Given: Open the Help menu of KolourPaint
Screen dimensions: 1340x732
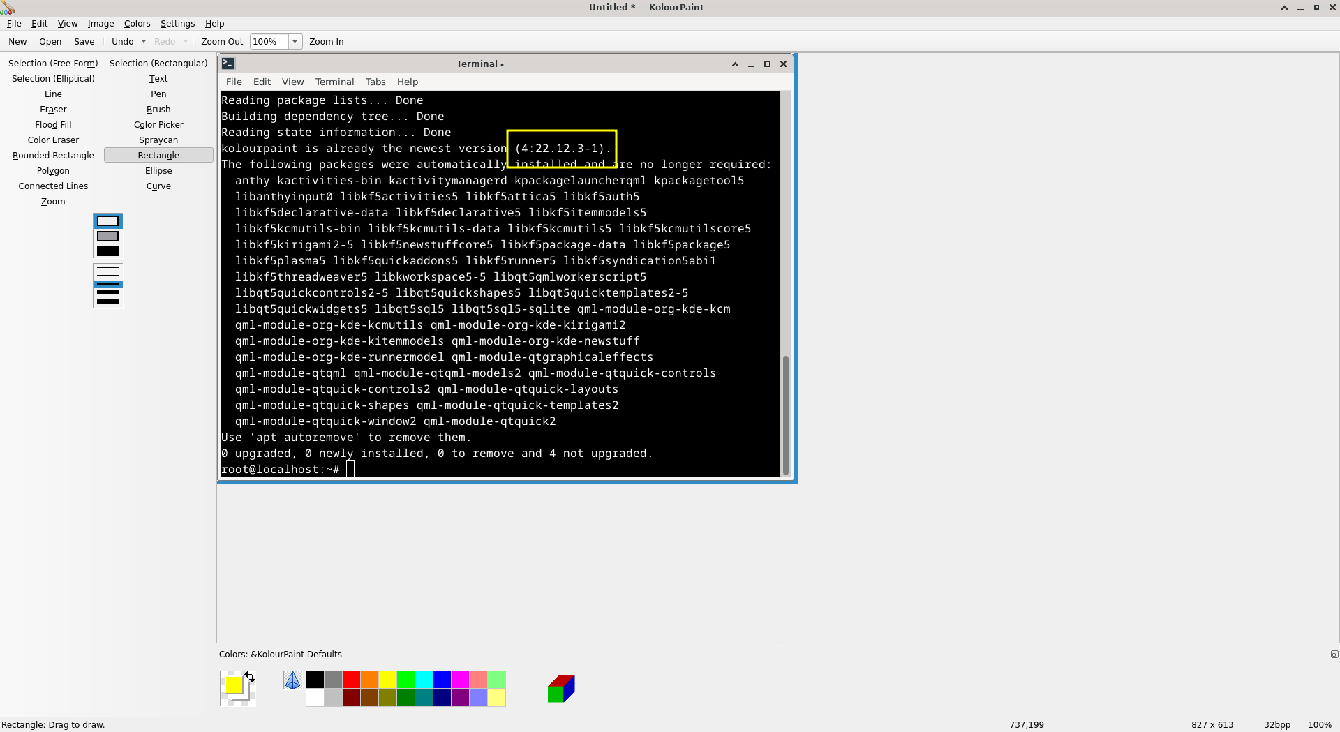Looking at the screenshot, I should pos(214,24).
